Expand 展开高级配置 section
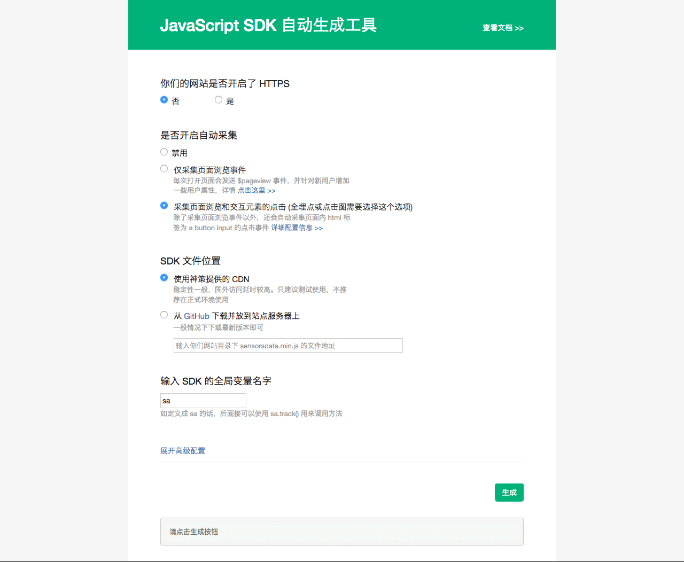The height and width of the screenshot is (562, 684). click(x=183, y=451)
